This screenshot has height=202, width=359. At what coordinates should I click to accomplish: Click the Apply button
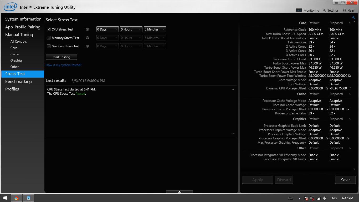pyautogui.click(x=258, y=180)
